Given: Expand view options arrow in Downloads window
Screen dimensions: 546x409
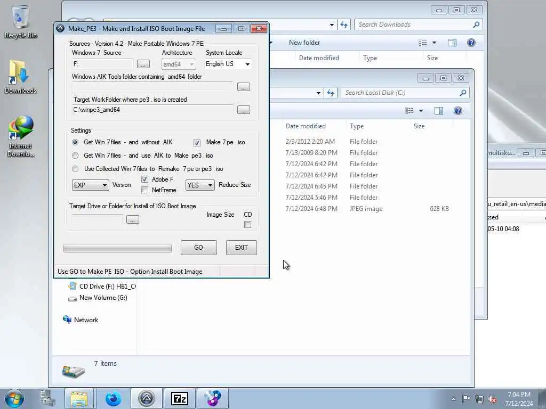Looking at the screenshot, I should [434, 43].
